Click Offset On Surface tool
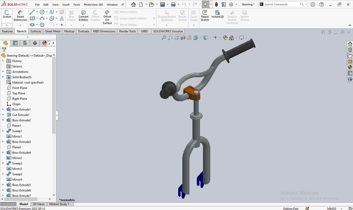Viewport: 353px width, 210px height. click(x=107, y=17)
